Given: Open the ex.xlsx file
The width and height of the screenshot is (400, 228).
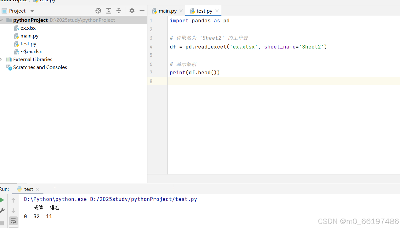Looking at the screenshot, I should [28, 28].
